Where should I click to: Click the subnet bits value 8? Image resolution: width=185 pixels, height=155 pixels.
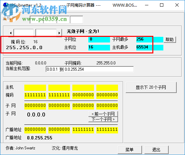click(x=99, y=39)
